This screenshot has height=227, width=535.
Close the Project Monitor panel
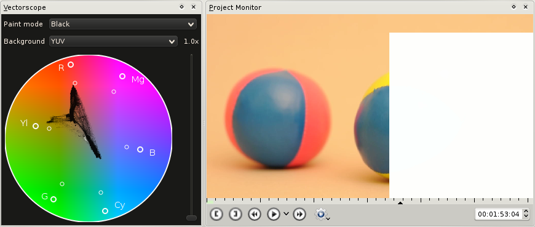(525, 7)
